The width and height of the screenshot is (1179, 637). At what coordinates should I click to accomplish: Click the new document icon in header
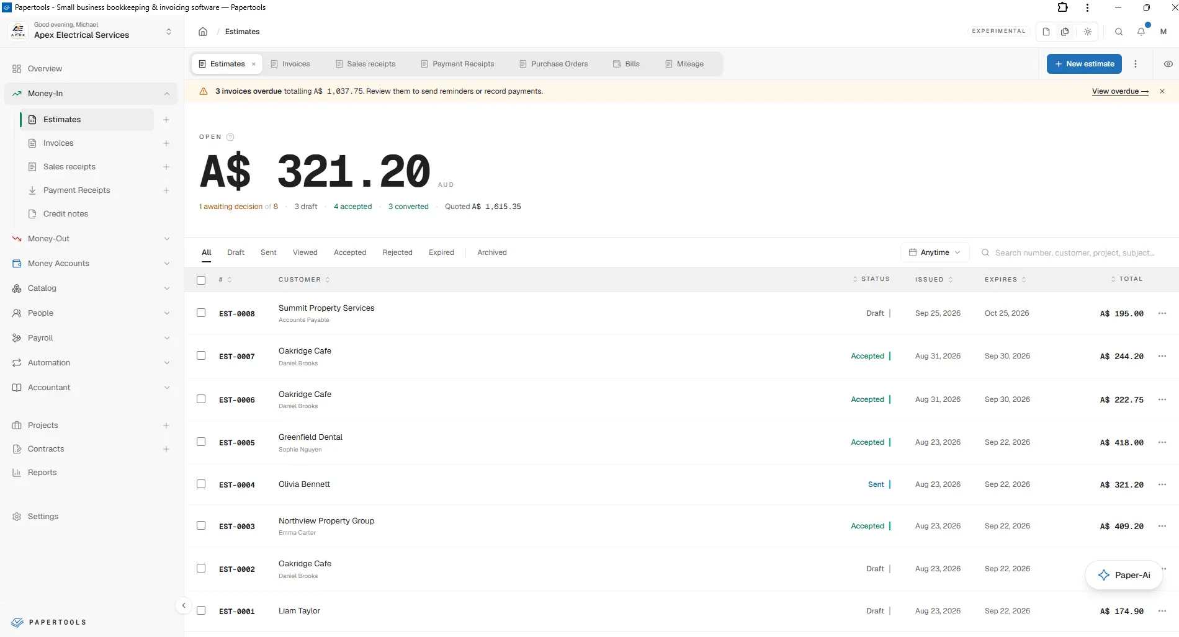point(1046,32)
